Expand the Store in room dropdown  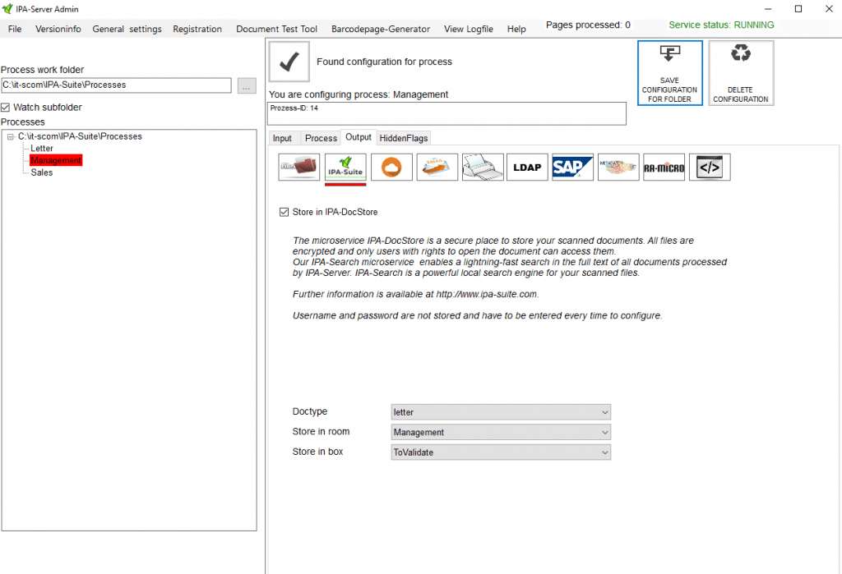click(x=501, y=432)
